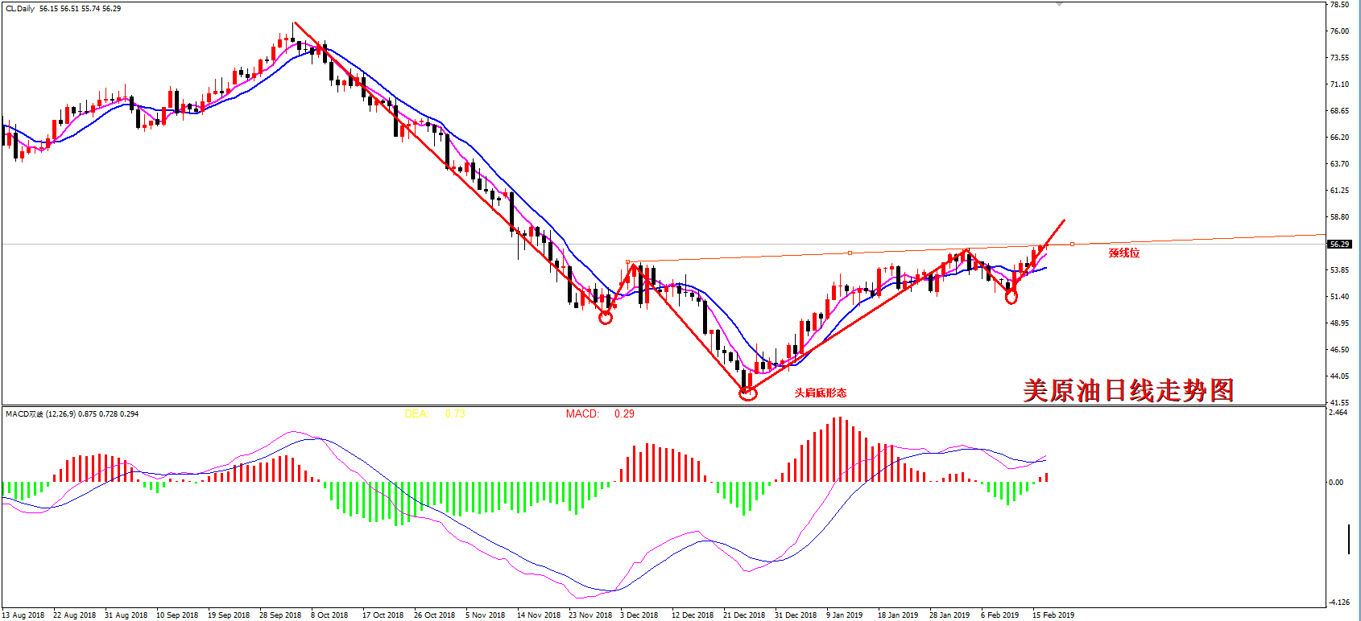Click the 8 Oct 2018 date label
The image size is (1361, 621).
pos(329,615)
